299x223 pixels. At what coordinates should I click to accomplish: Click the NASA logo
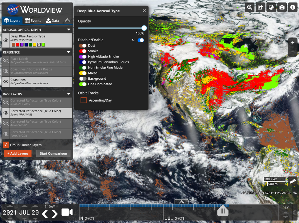(x=13, y=9)
